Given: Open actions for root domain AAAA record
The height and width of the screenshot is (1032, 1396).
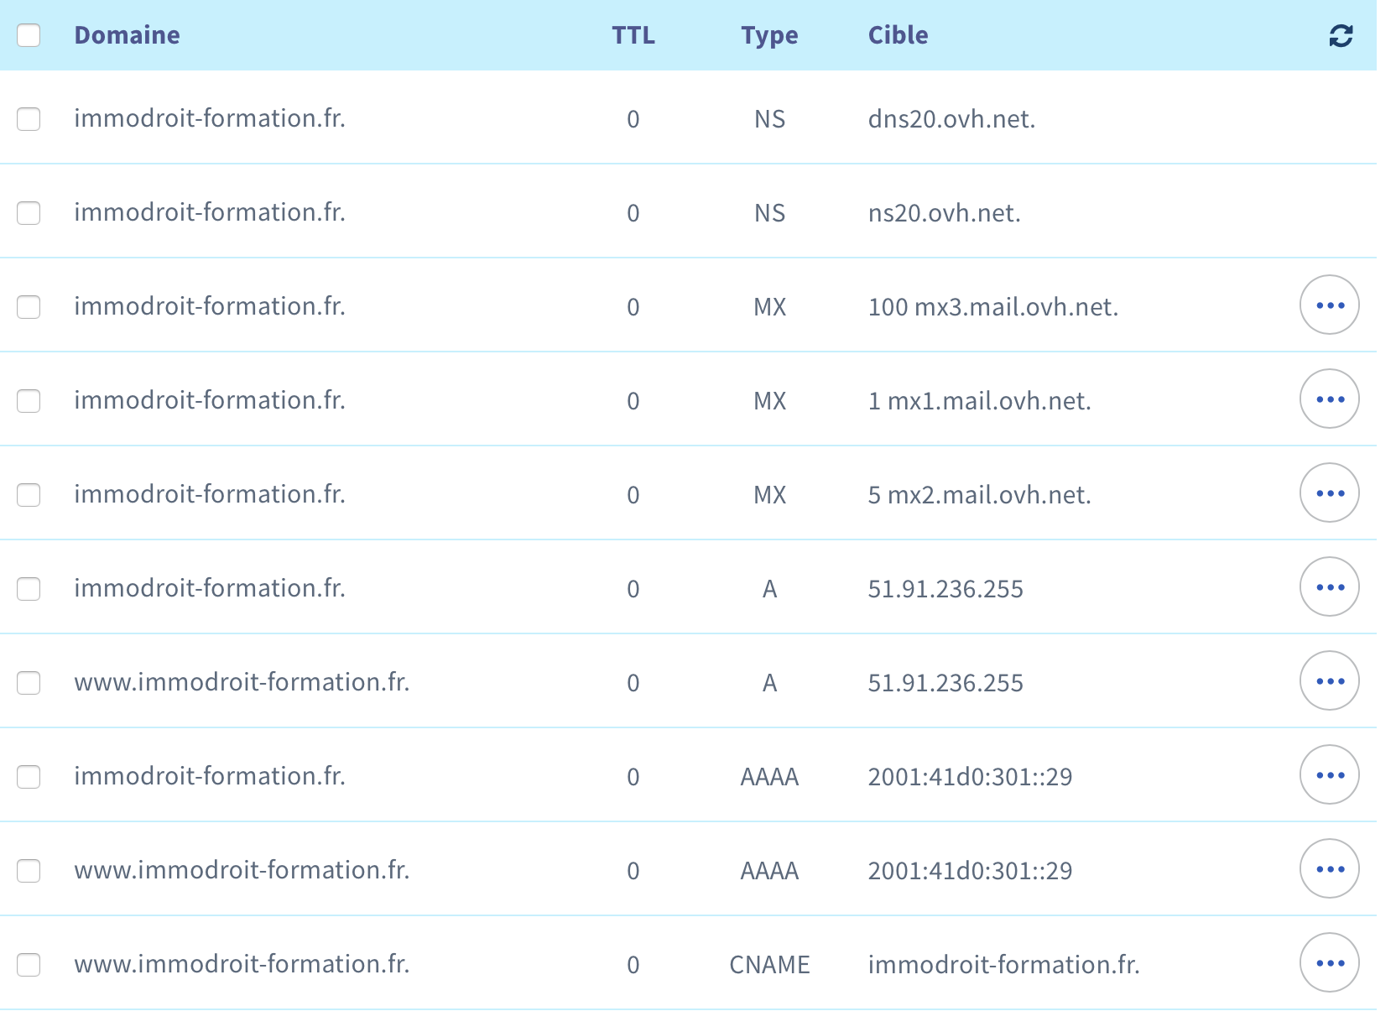Looking at the screenshot, I should point(1329,775).
